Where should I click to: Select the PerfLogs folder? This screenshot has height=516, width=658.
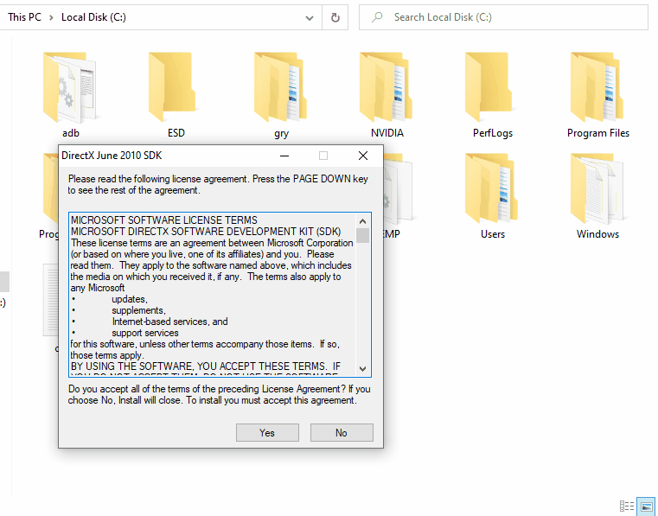click(x=492, y=89)
